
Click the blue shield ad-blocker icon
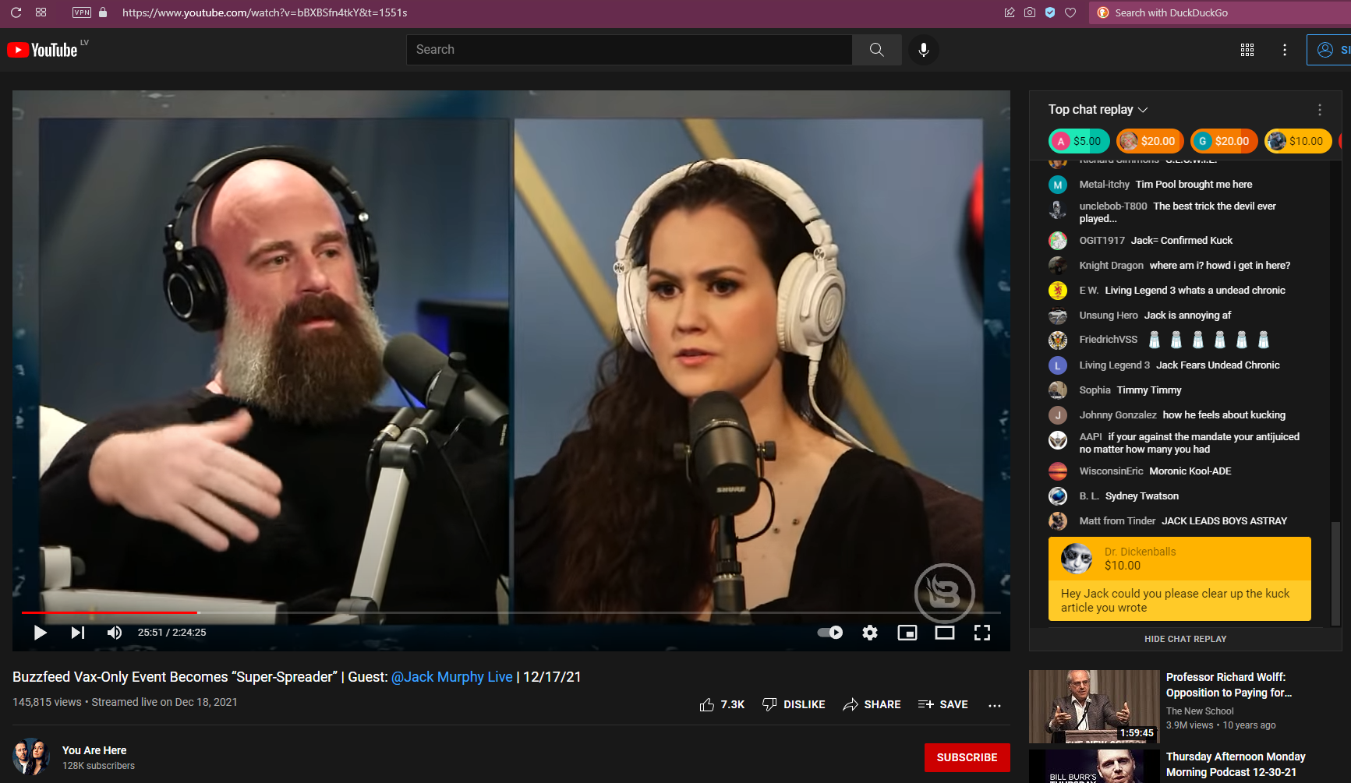pos(1050,12)
